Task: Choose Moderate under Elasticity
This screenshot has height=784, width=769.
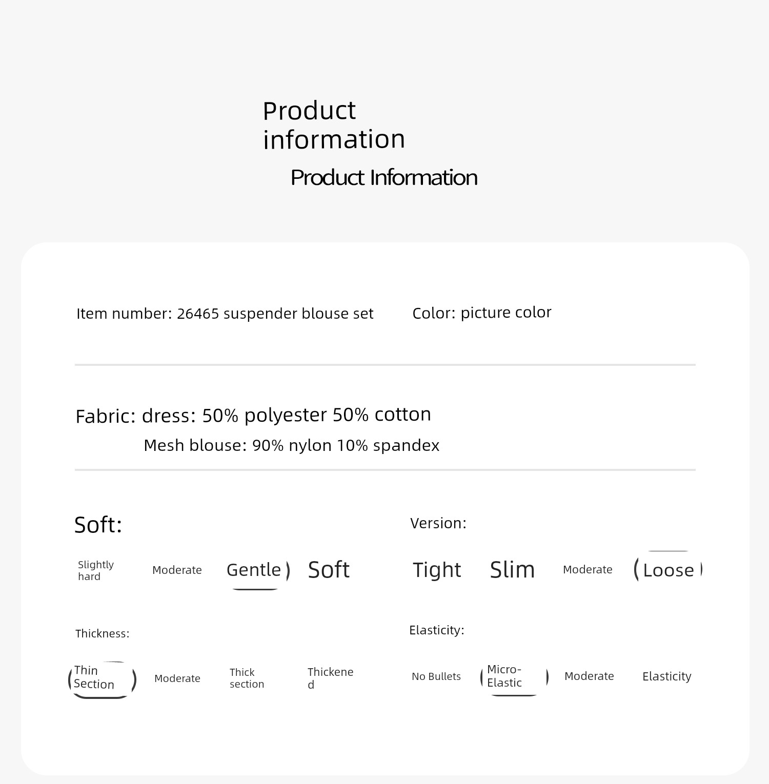Action: click(589, 676)
